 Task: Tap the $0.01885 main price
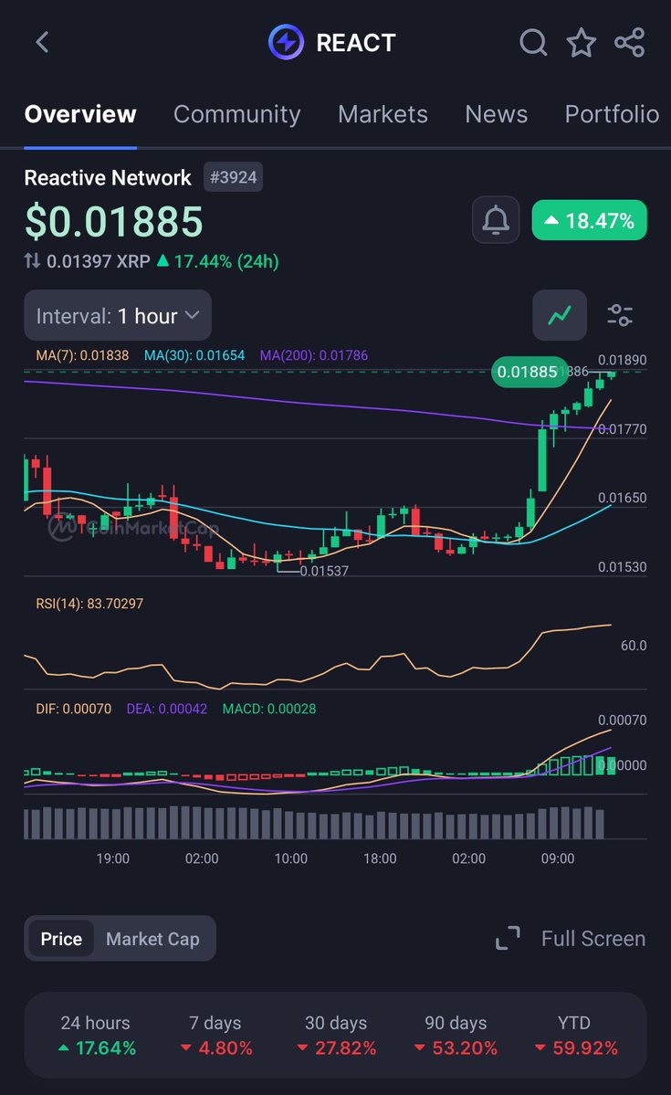[x=114, y=221]
